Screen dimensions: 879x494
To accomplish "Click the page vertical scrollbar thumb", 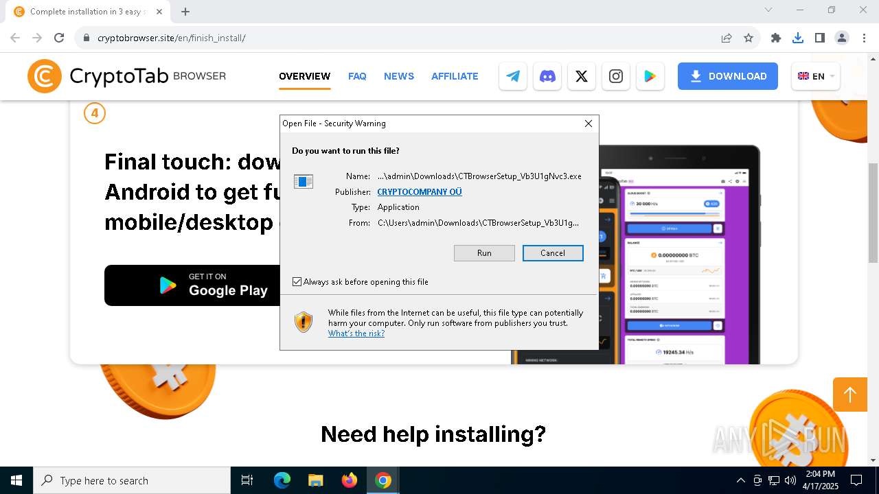I will pyautogui.click(x=873, y=213).
